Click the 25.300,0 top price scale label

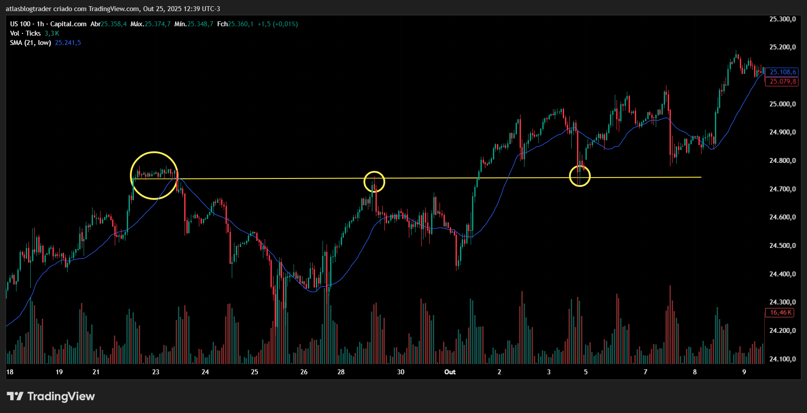(783, 19)
